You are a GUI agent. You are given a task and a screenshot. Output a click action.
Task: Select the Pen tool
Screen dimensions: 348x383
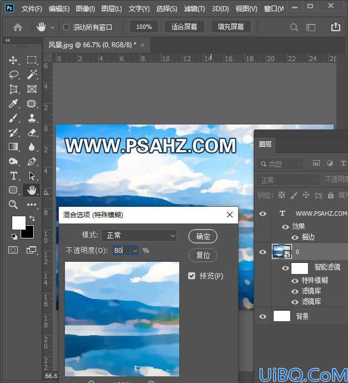point(32,161)
